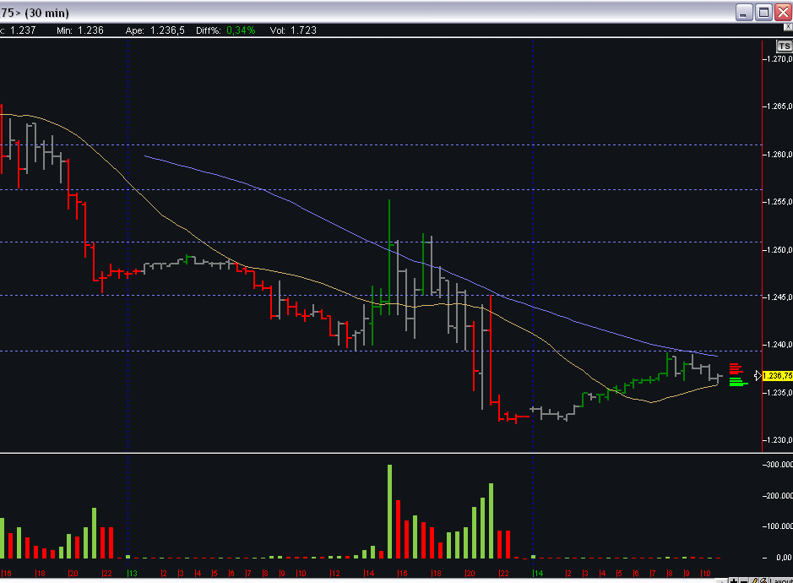The image size is (793, 583).
Task: Click the Ape: 1.236,5 value
Action: 155,30
